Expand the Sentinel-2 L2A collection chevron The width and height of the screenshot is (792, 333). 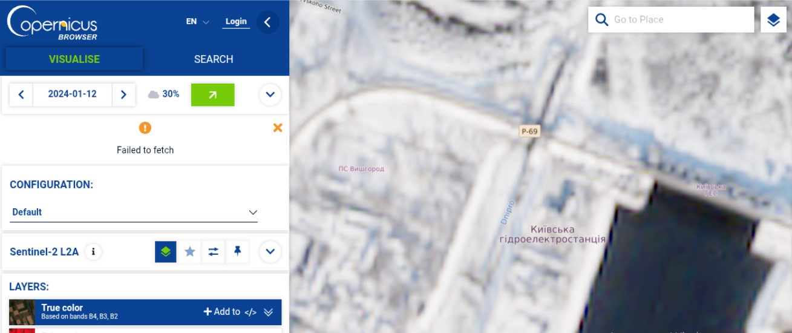click(x=270, y=251)
